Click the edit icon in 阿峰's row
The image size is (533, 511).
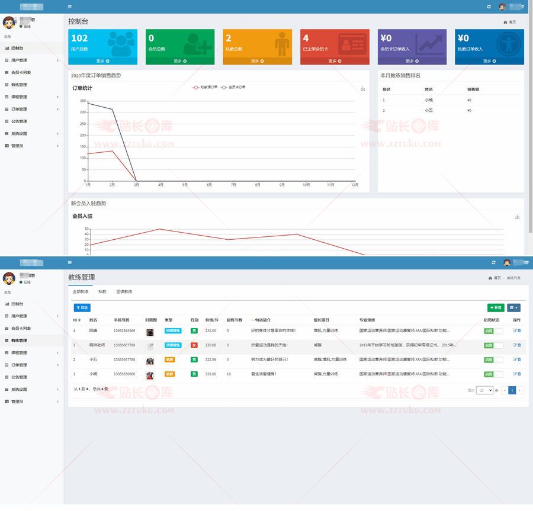[515, 330]
